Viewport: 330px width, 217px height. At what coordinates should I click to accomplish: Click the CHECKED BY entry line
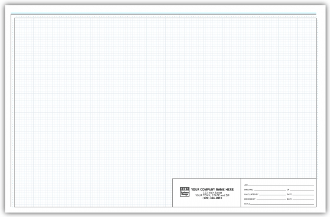[271, 200]
